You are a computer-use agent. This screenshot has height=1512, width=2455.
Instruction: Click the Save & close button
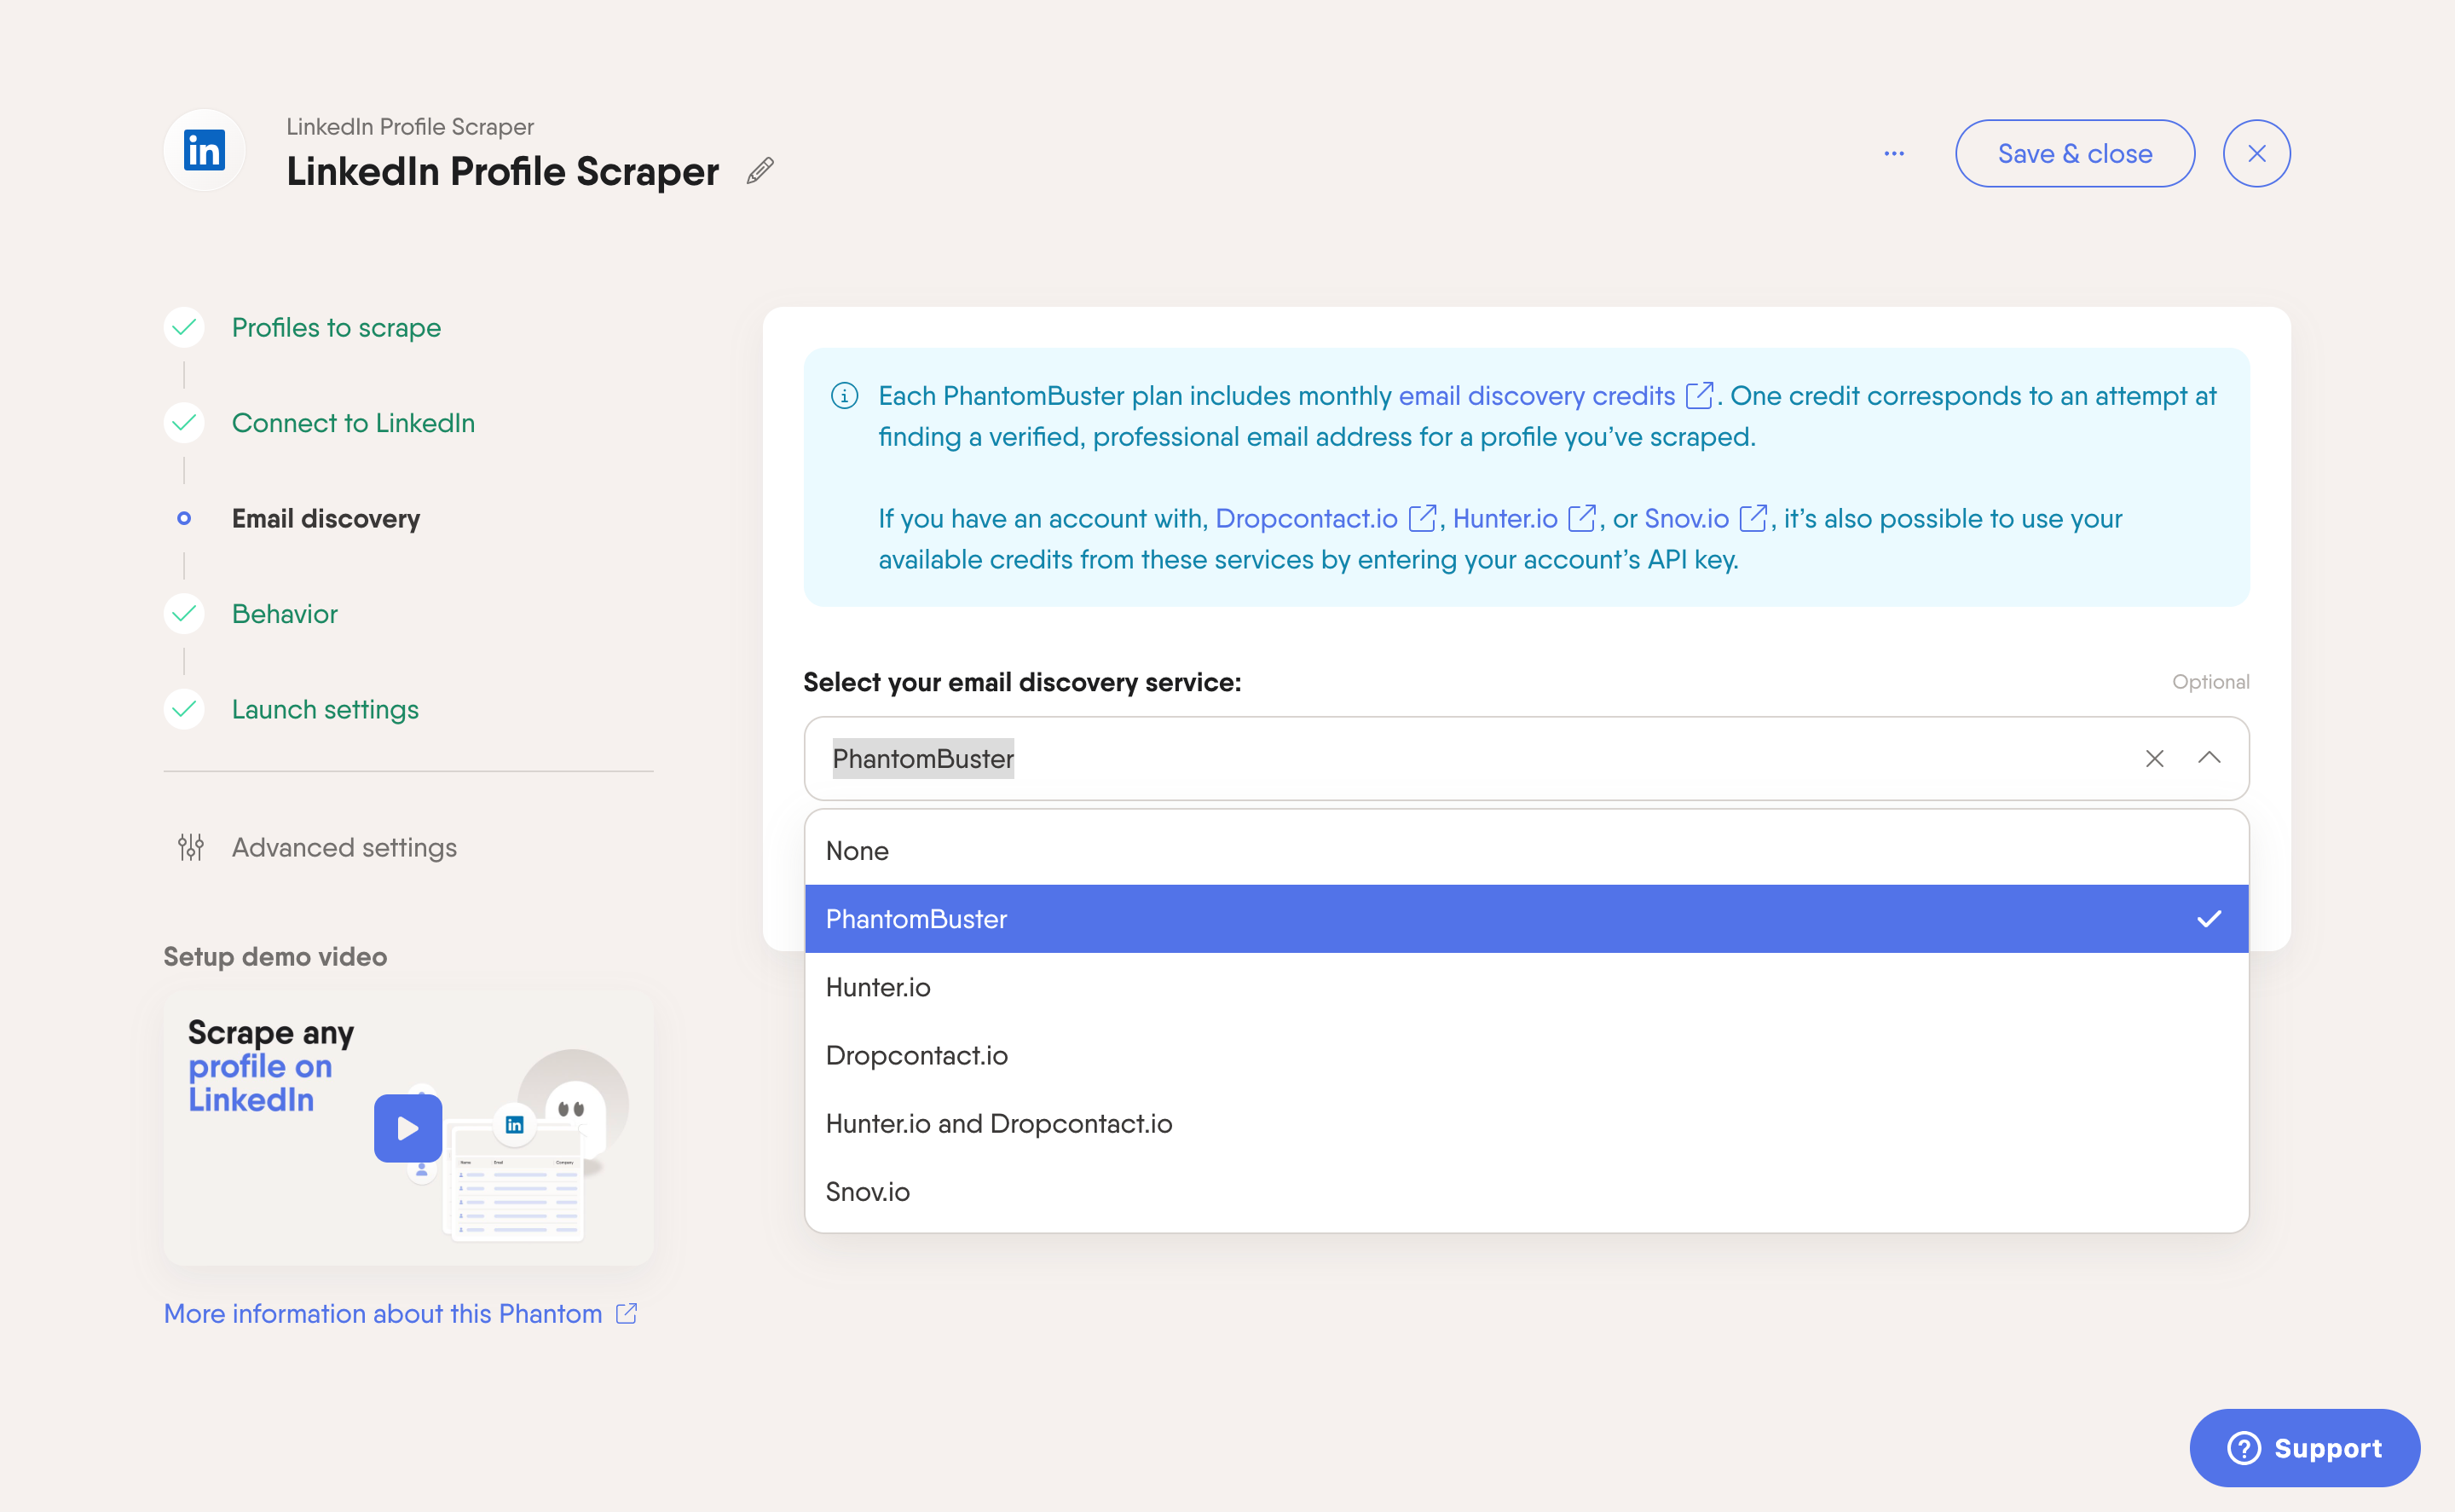(2074, 153)
